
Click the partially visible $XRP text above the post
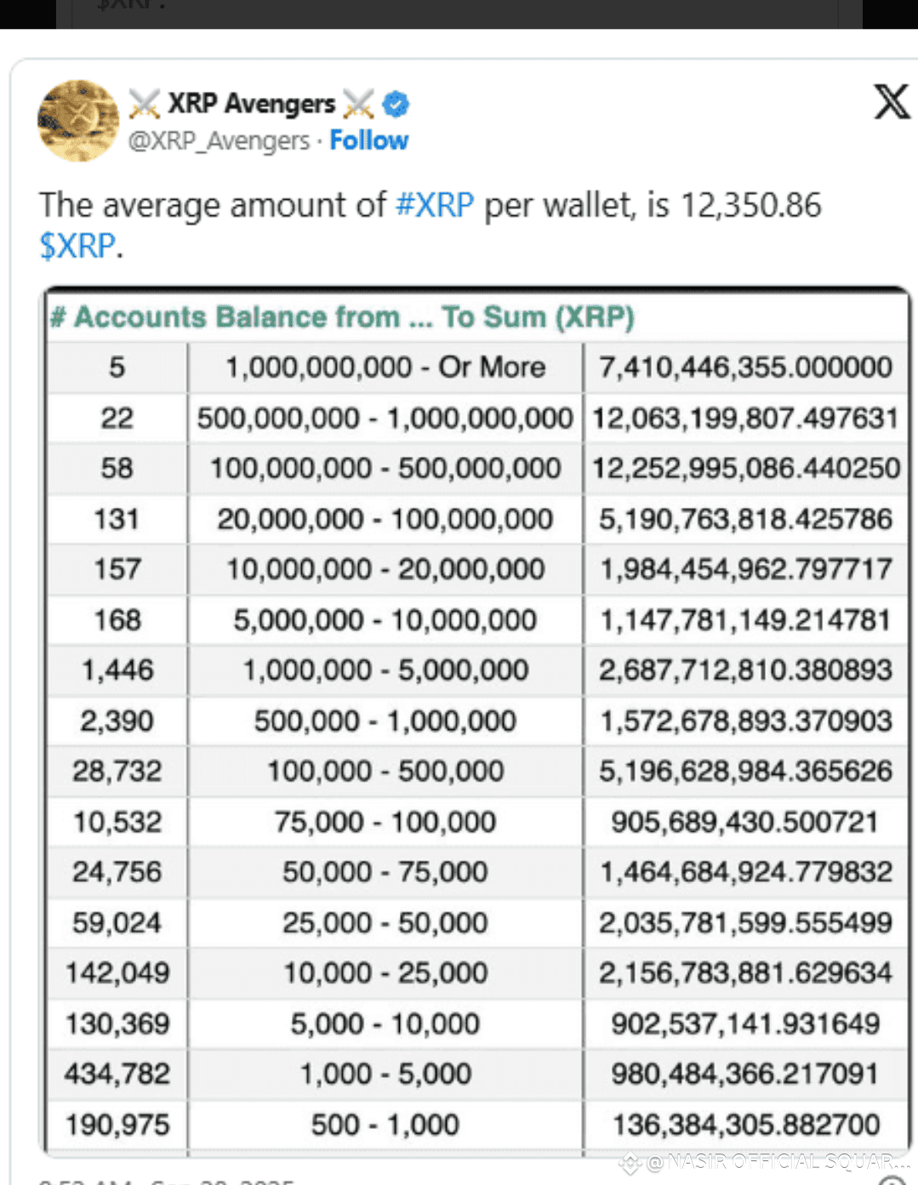[x=128, y=7]
